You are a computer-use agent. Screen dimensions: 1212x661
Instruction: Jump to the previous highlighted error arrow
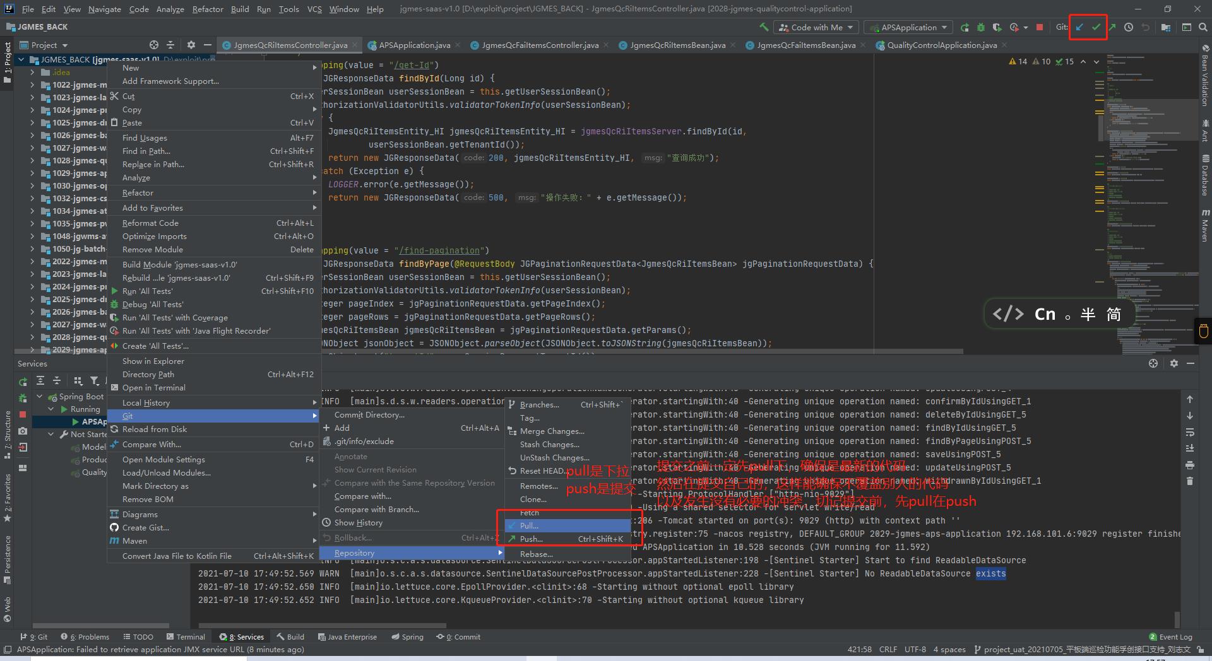[x=1083, y=61]
